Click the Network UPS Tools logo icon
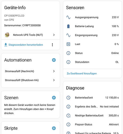 [7, 35]
